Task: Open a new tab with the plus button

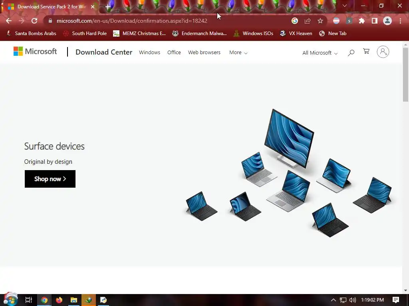Action: (x=108, y=7)
